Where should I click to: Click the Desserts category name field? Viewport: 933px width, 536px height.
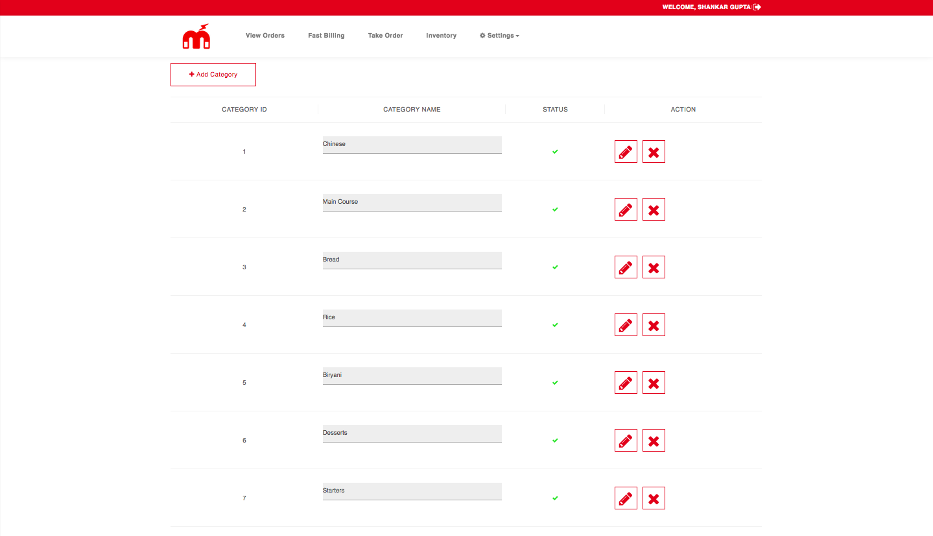coord(412,433)
